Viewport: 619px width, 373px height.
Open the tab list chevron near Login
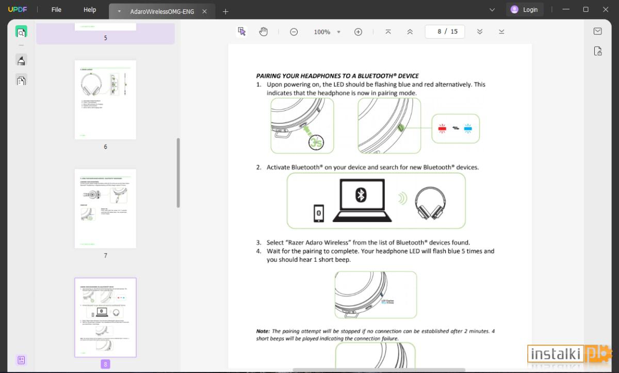492,10
